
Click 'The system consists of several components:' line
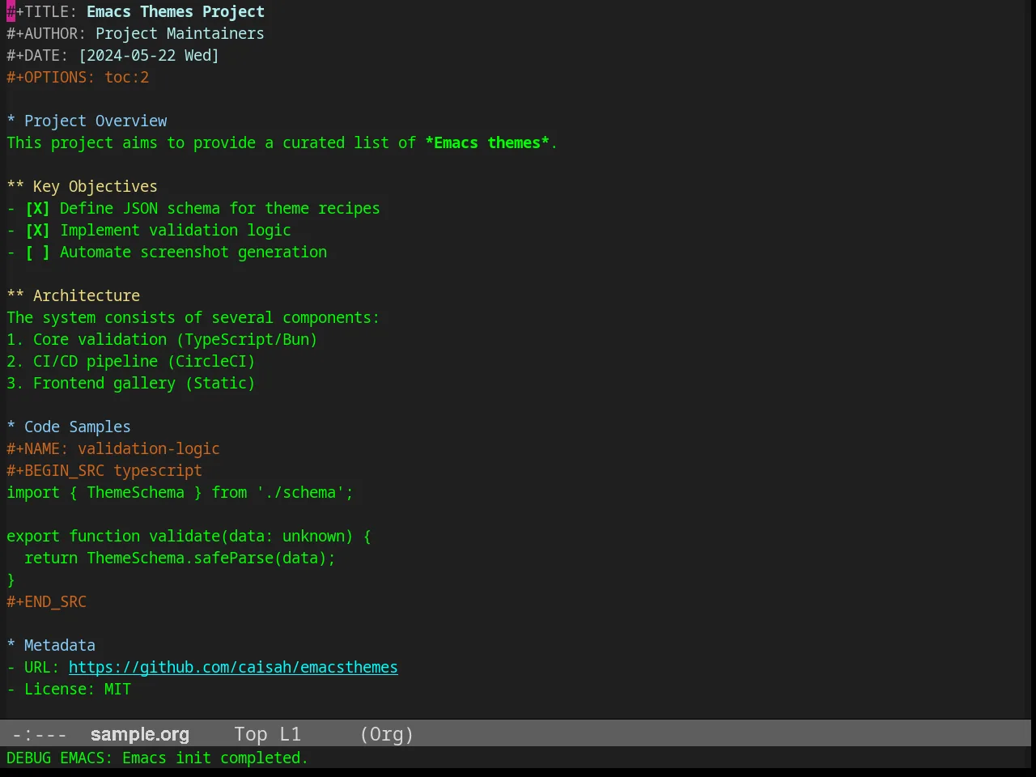tap(193, 318)
